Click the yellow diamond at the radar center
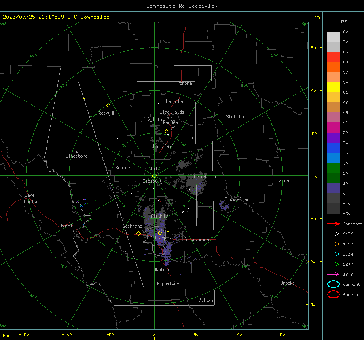 (154, 176)
